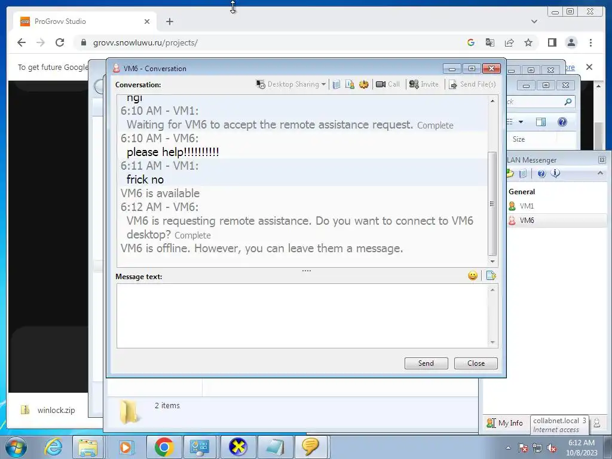Click the font color palette icon in conversation toolbar
This screenshot has height=459, width=612.
pos(364,84)
